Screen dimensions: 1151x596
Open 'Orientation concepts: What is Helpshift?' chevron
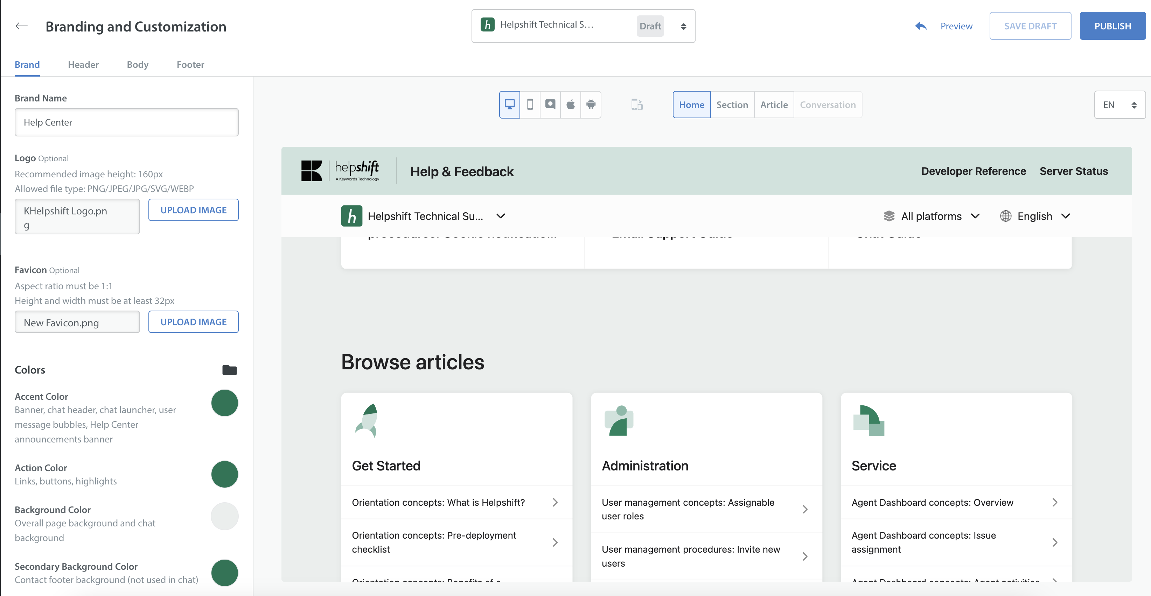point(555,502)
